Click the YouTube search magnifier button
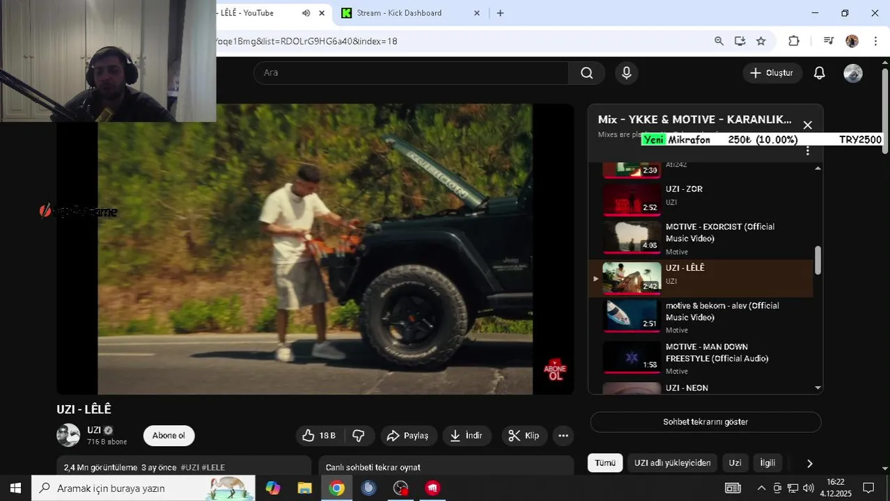Screen dimensions: 890x501 (x=587, y=73)
